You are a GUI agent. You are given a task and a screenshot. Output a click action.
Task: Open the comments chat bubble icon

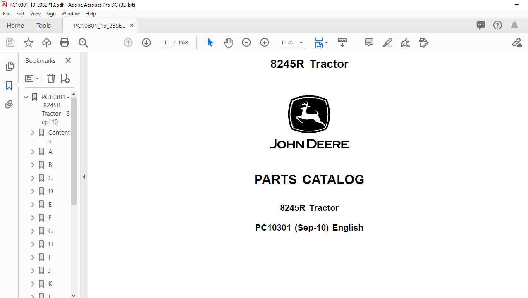[481, 25]
